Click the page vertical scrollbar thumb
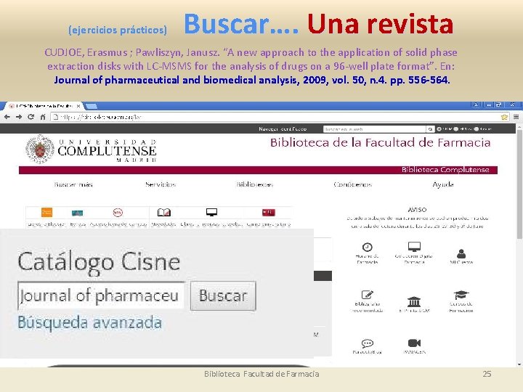Image resolution: width=523 pixels, height=392 pixels. [519, 184]
